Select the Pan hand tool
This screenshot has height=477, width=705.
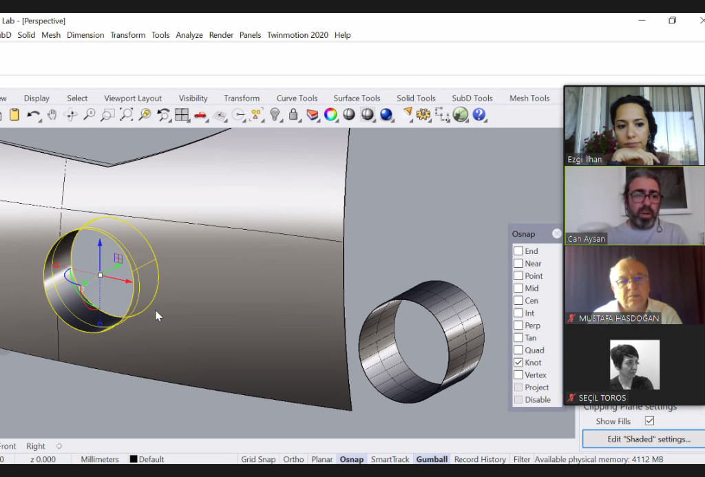pos(52,115)
